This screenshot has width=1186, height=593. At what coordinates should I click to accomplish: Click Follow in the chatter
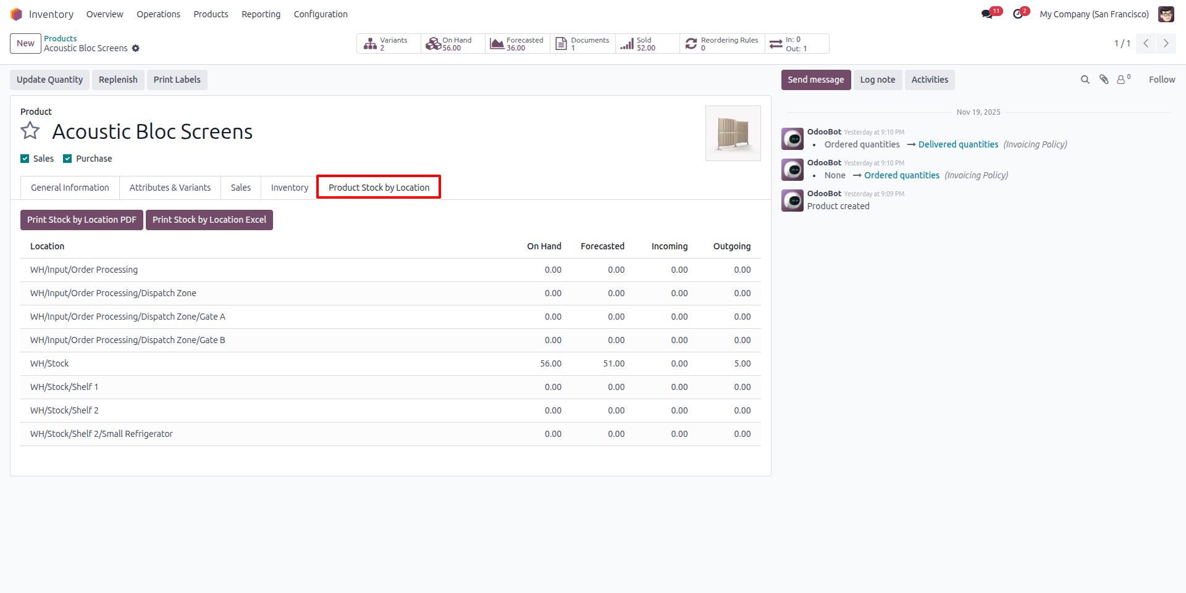coord(1162,80)
